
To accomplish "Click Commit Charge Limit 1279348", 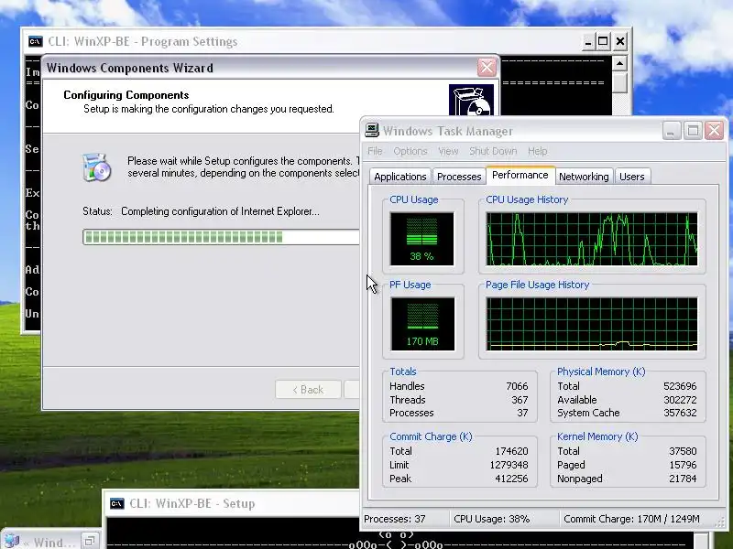I will (x=509, y=465).
